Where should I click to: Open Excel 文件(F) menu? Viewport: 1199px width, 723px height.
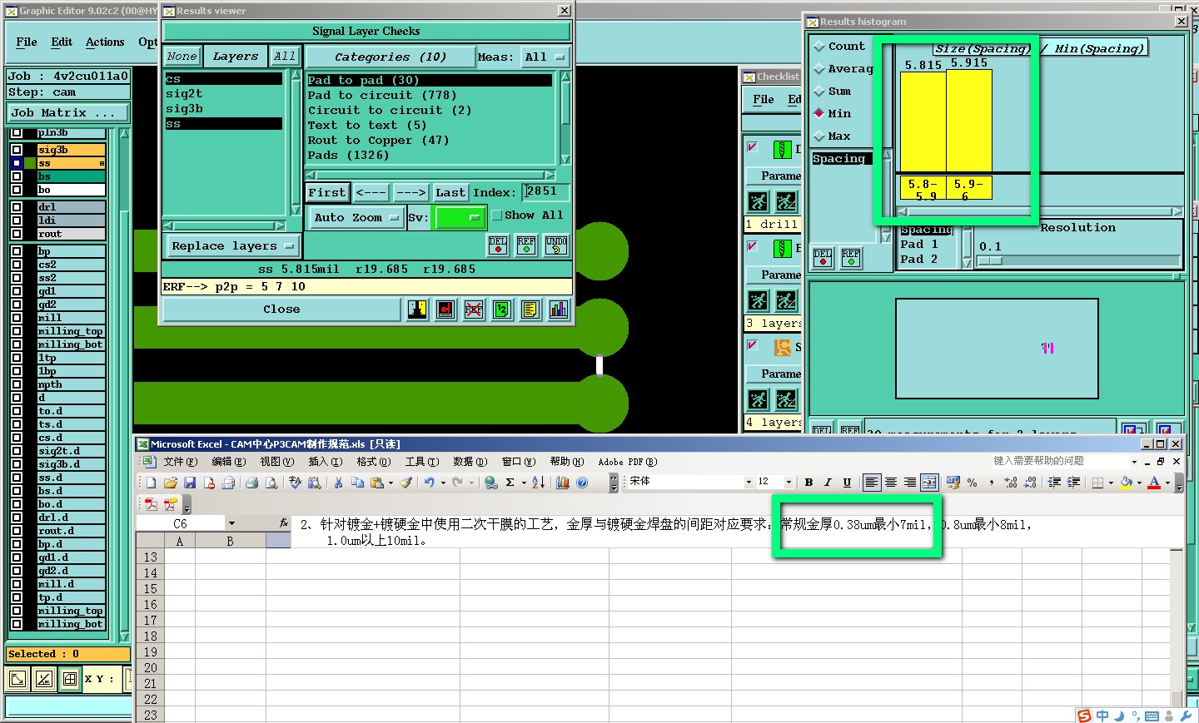click(180, 462)
